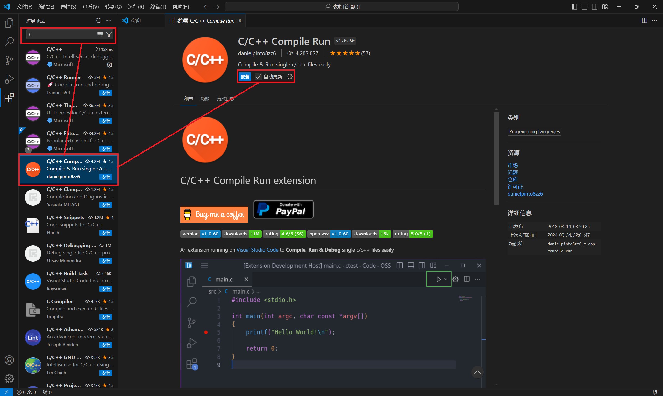Click the blue 安装 button in extension header
Viewport: 663px width, 396px height.
coord(245,77)
